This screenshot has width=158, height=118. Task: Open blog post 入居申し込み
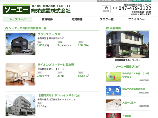[x=129, y=103]
